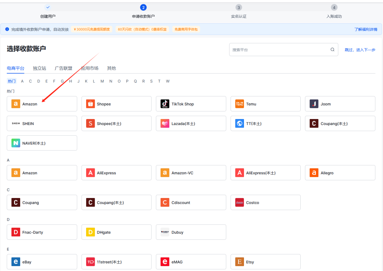Click the SHEIN logo icon
Viewport: 383px width, 271px height.
[x=16, y=123]
